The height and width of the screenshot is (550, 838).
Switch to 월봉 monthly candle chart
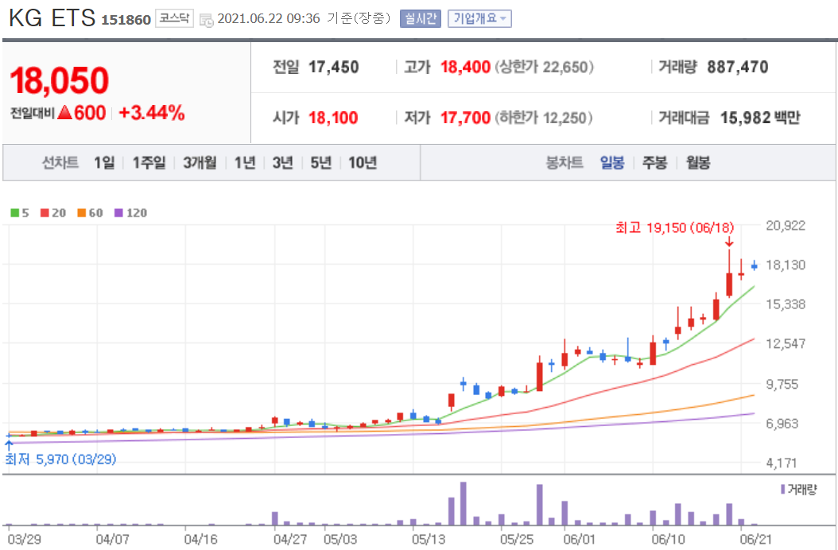point(698,162)
